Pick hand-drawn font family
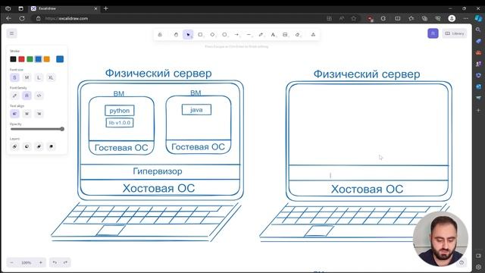This screenshot has height=273, width=485. 14,96
